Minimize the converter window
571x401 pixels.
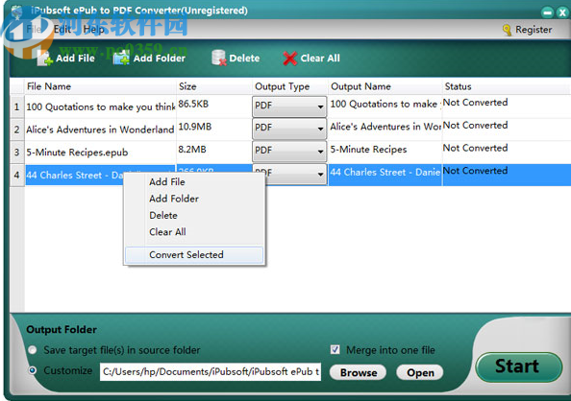(x=547, y=12)
